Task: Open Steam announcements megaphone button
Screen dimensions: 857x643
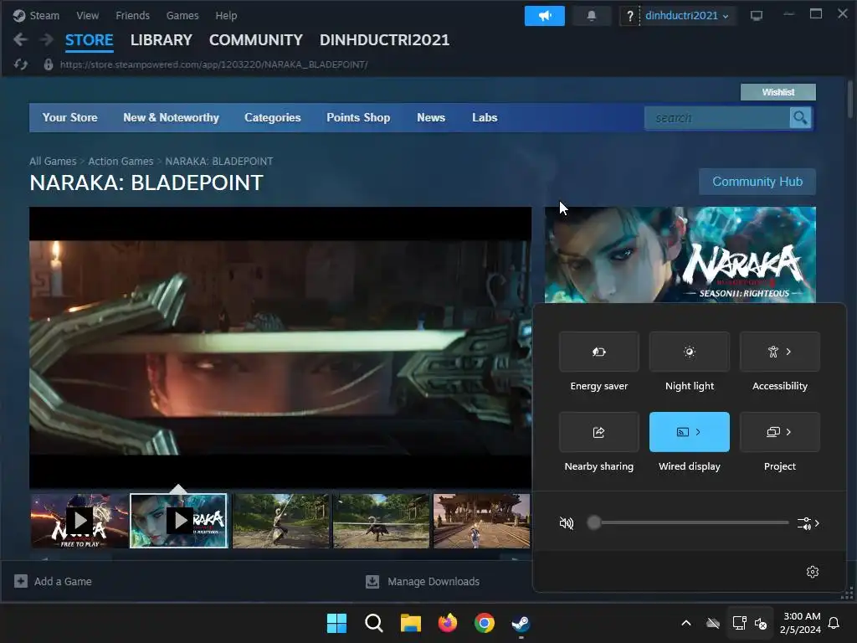Action: click(544, 16)
